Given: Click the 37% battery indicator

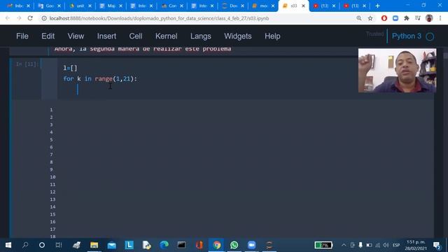Looking at the screenshot, I should pyautogui.click(x=323, y=245).
